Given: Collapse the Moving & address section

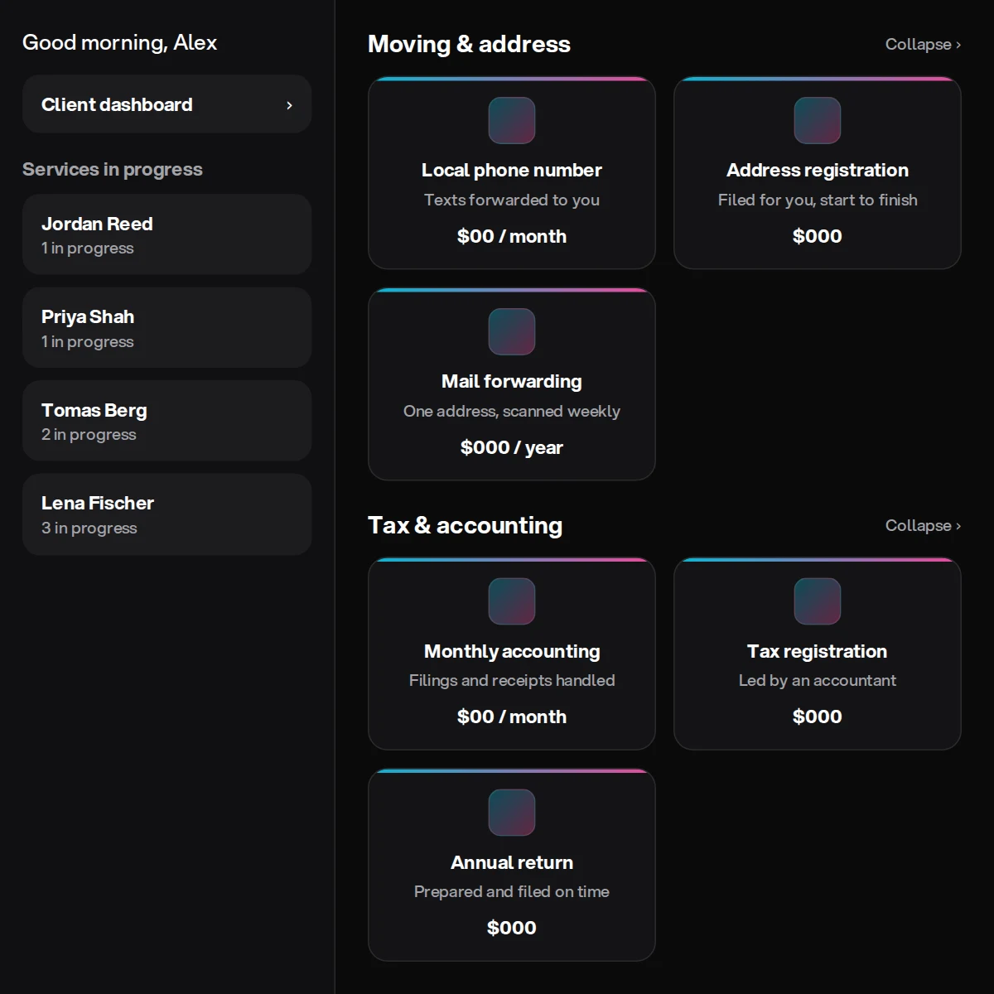Looking at the screenshot, I should (923, 44).
